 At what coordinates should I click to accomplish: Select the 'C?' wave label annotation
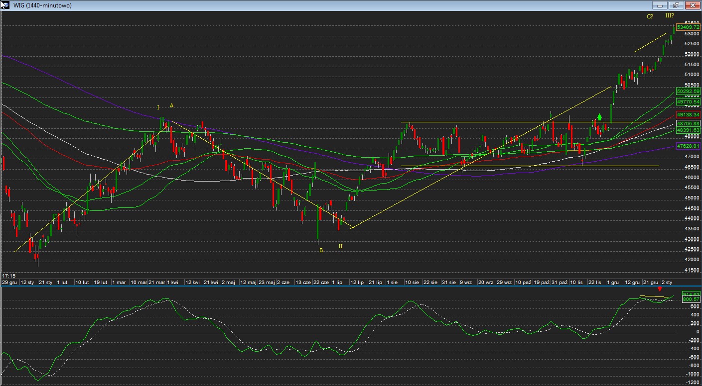(x=650, y=16)
